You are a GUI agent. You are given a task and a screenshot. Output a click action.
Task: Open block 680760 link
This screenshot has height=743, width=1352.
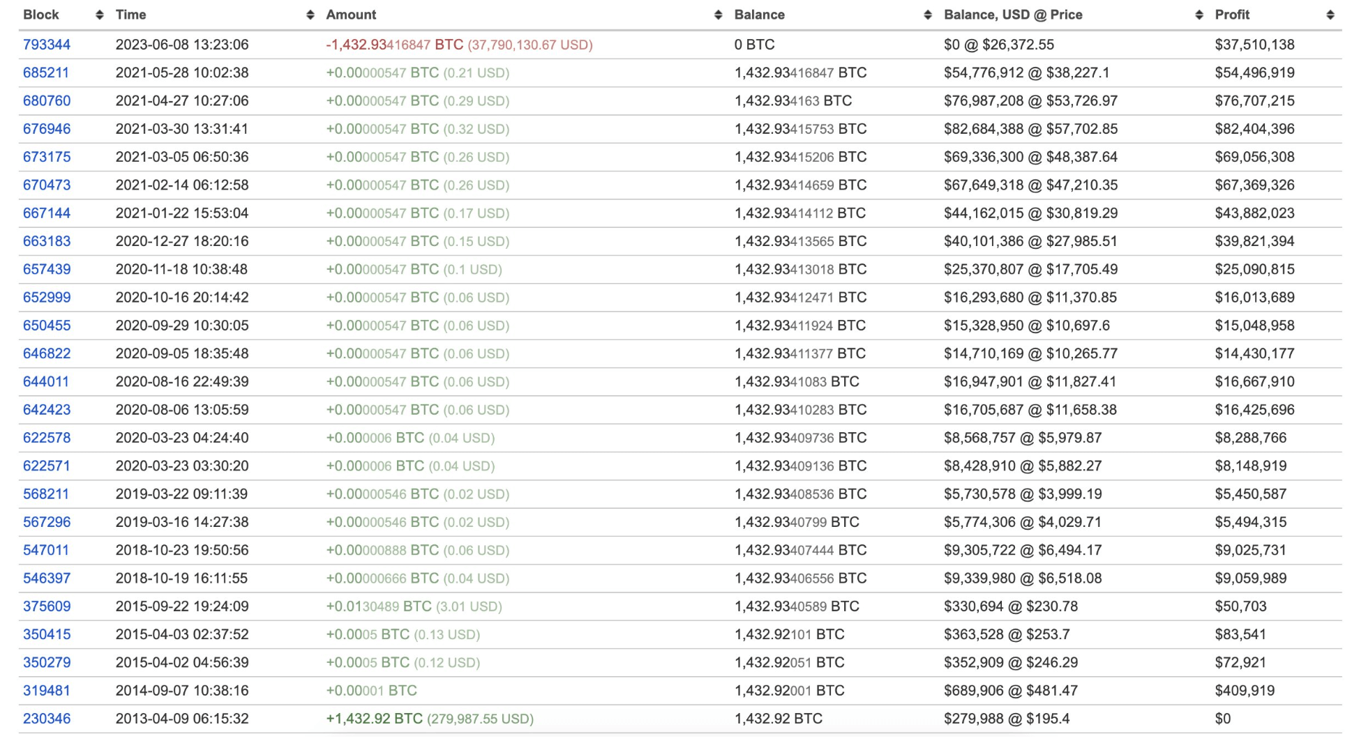[x=47, y=101]
